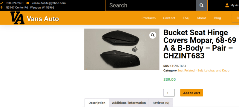
Task: Switch to Additional information tab
Action: pos(129,103)
